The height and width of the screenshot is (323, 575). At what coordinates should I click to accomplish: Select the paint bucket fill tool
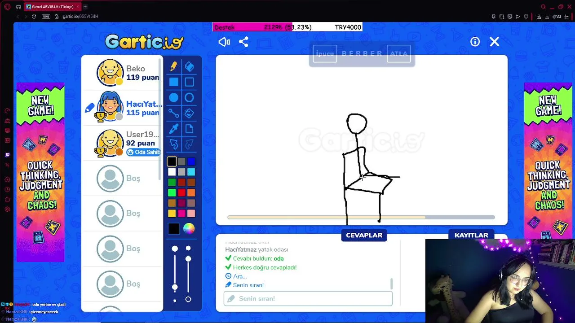pyautogui.click(x=189, y=113)
